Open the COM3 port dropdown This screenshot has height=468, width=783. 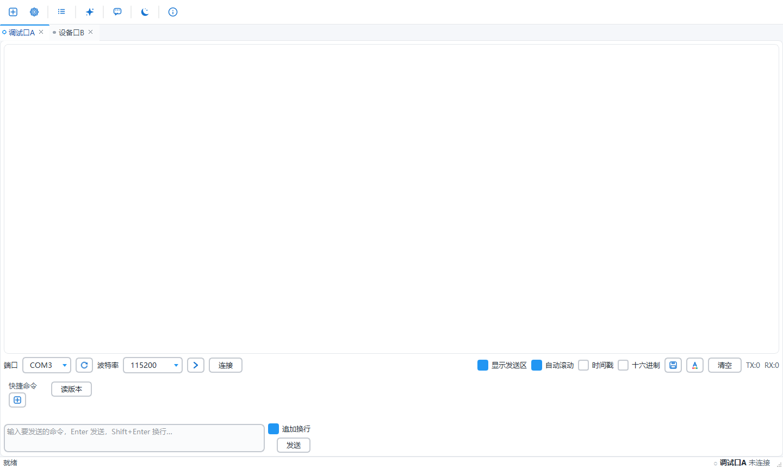pos(47,365)
